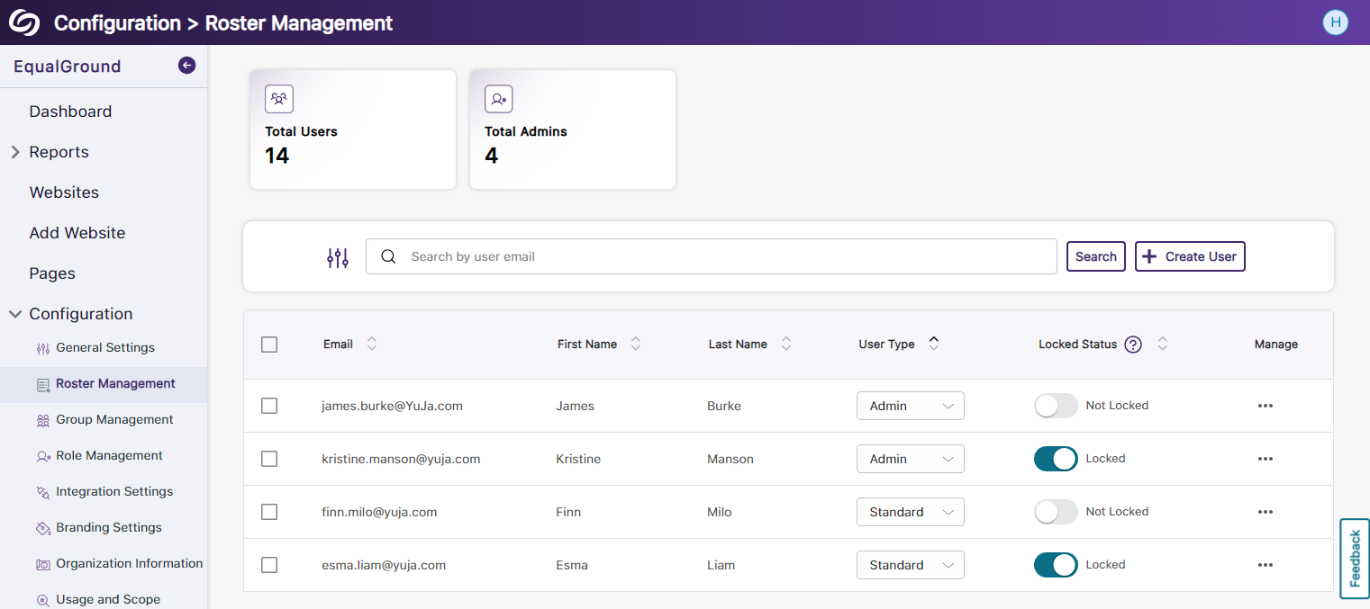Open manage actions ellipsis for James Burke
Image resolution: width=1370 pixels, height=609 pixels.
pos(1266,406)
